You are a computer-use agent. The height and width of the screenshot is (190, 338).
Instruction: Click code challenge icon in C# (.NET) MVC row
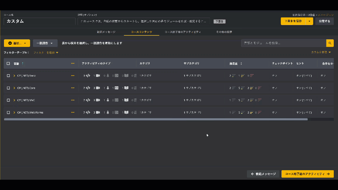coord(88,100)
